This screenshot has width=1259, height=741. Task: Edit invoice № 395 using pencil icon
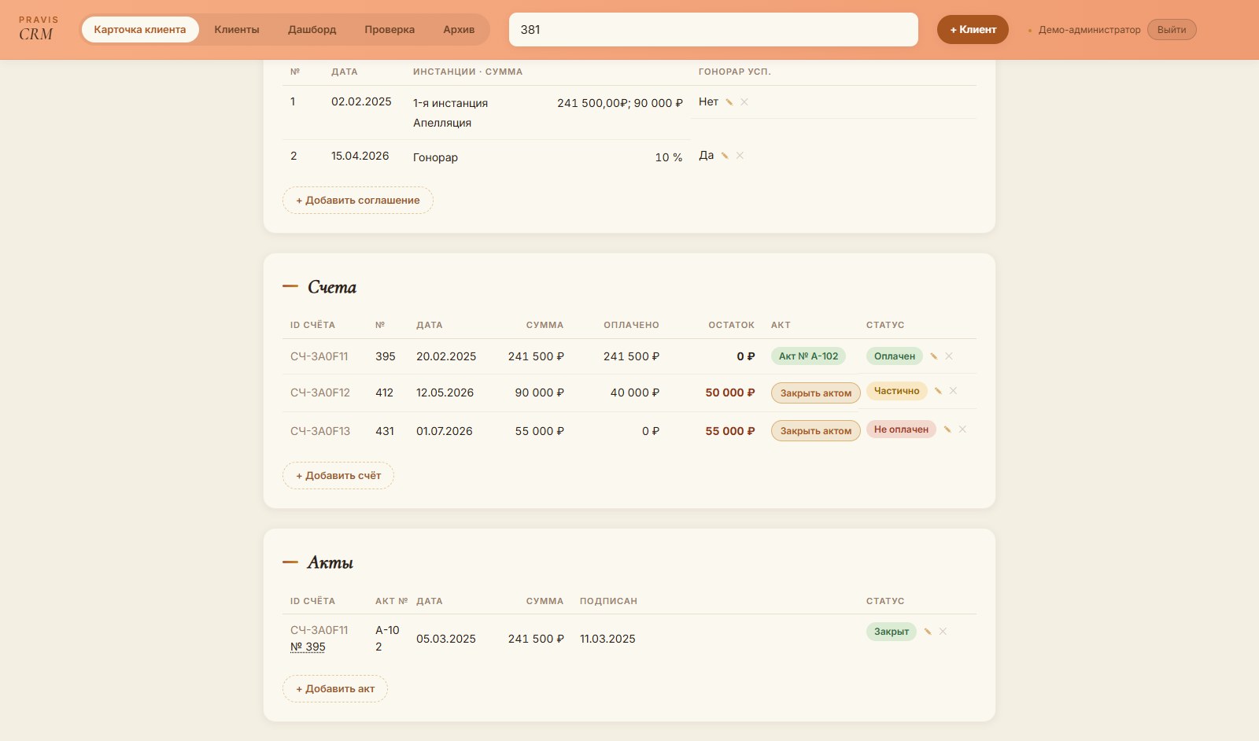pos(934,356)
